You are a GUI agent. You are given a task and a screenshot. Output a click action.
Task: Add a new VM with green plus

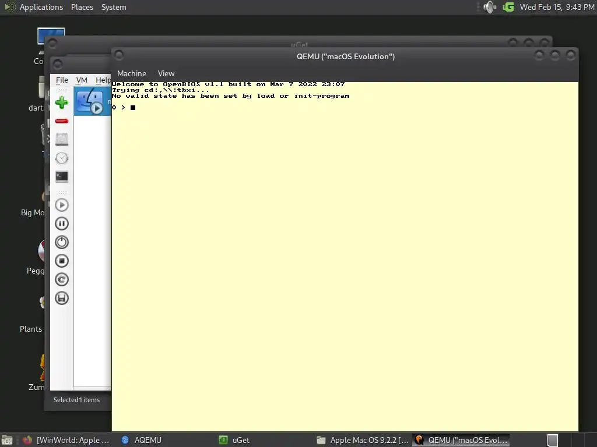(x=62, y=102)
